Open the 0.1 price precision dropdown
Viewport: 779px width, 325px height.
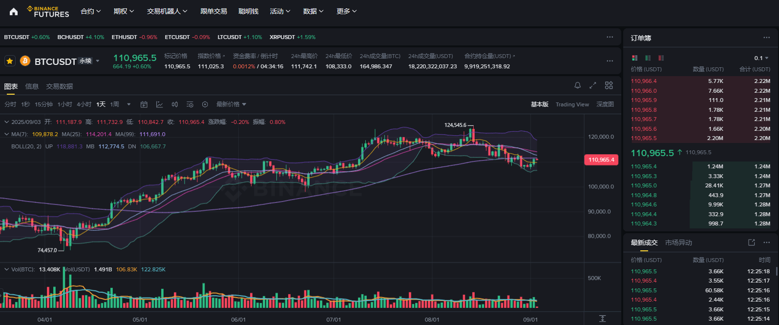pyautogui.click(x=761, y=58)
